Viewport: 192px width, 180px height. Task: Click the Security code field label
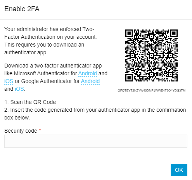[21, 131]
